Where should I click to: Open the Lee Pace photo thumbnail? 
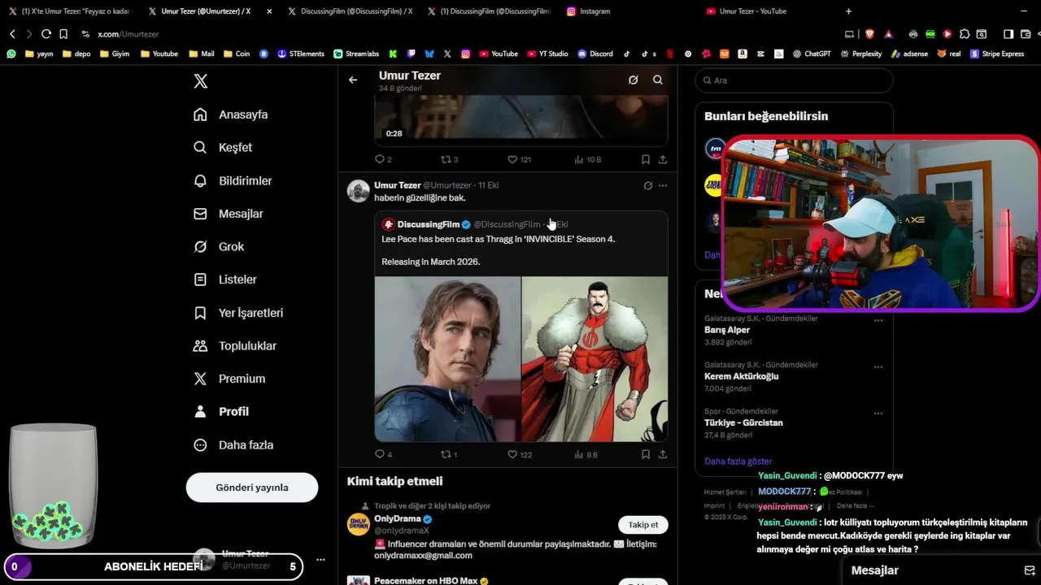point(447,359)
